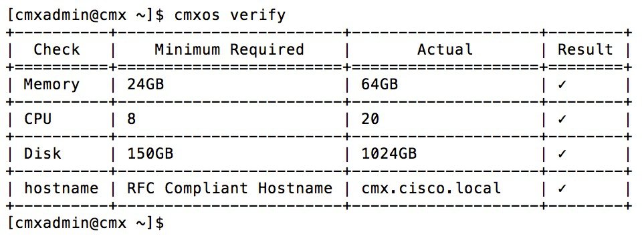Image resolution: width=642 pixels, height=240 pixels.
Task: Click the 64GB actual memory value
Action: coord(380,85)
